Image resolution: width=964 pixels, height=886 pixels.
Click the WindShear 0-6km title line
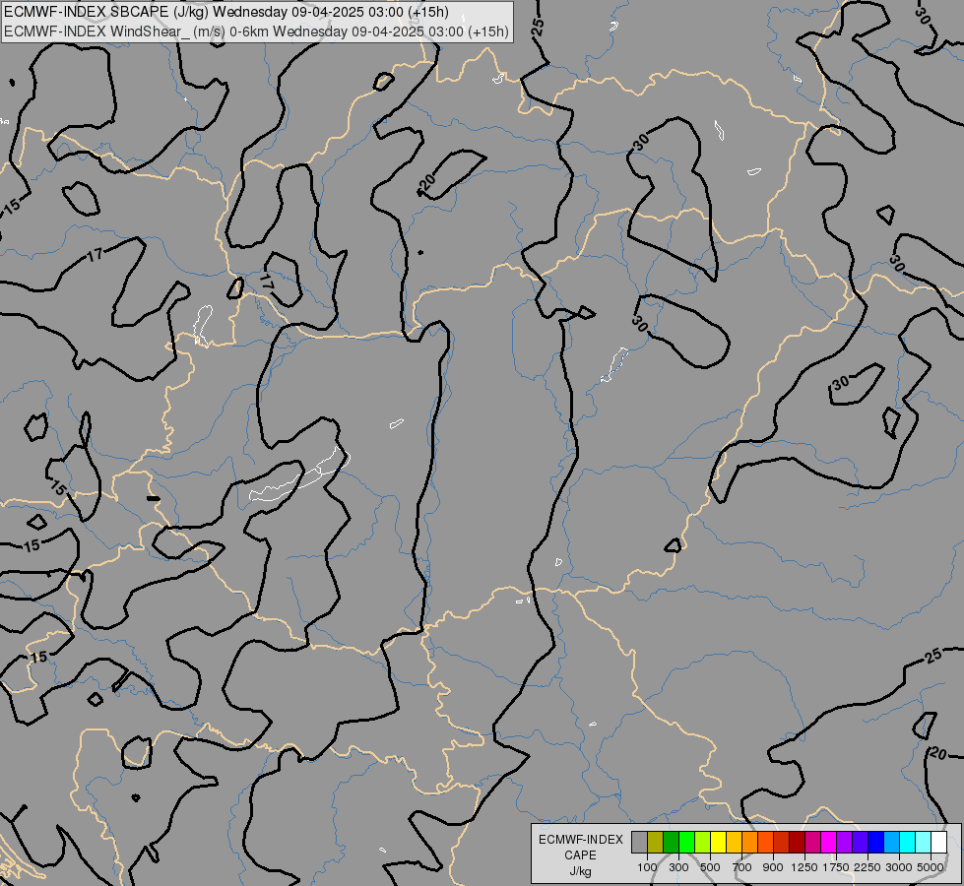pyautogui.click(x=256, y=32)
